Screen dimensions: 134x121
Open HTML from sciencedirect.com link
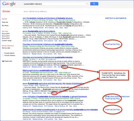point(117,97)
